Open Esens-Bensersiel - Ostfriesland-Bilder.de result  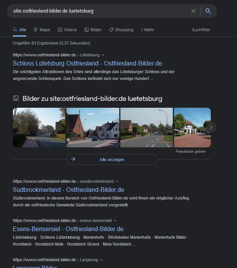point(68,229)
